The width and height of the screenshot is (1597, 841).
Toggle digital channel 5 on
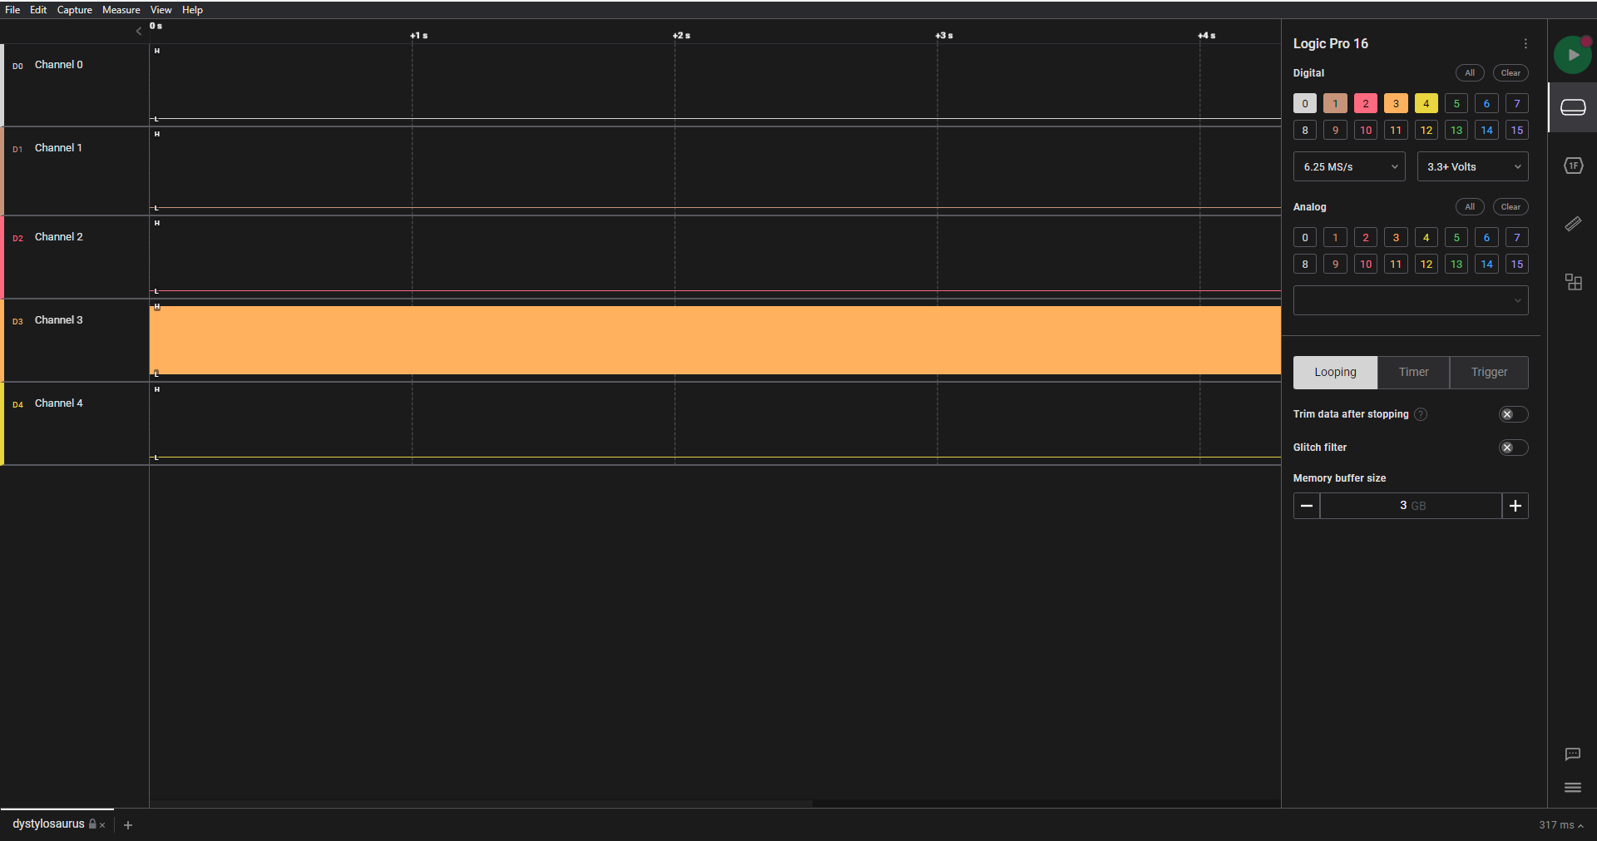tap(1456, 103)
